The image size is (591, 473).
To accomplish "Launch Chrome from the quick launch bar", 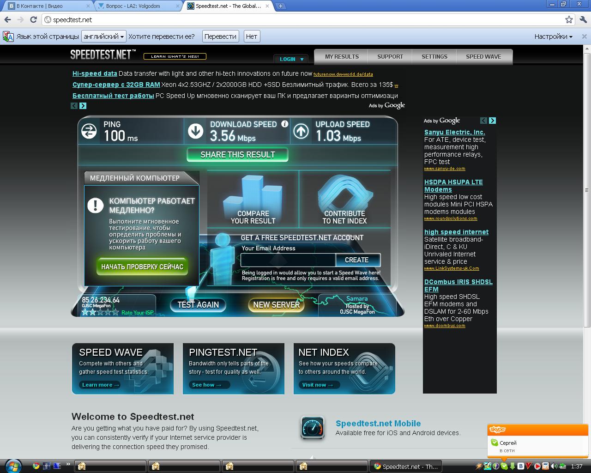I will (36, 466).
